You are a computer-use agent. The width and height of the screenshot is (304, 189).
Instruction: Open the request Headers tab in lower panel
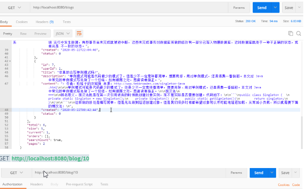coord(36,184)
